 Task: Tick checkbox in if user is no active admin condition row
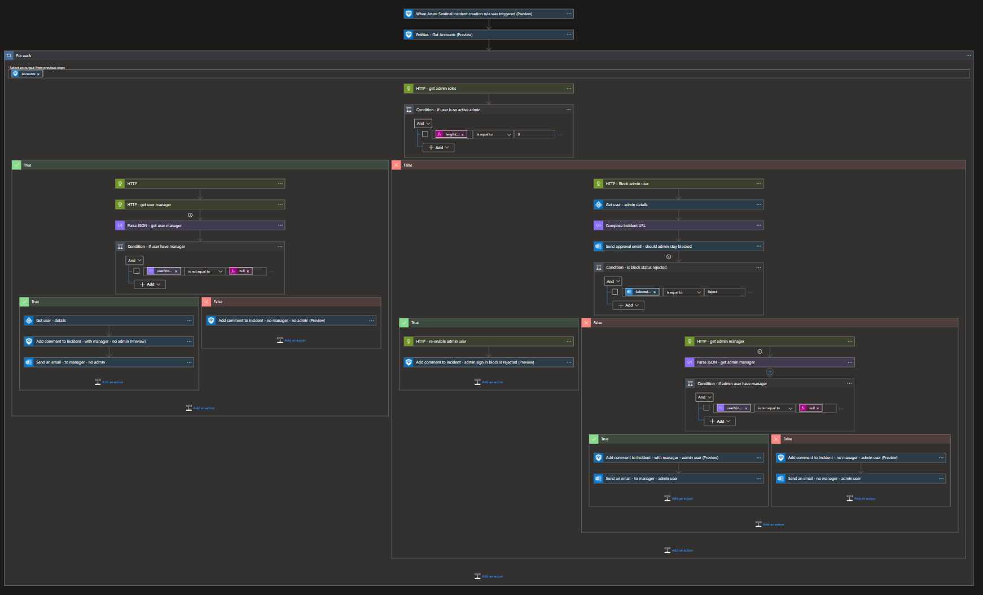(x=425, y=134)
